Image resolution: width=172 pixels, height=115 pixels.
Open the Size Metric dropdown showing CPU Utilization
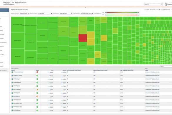pos(66,14)
